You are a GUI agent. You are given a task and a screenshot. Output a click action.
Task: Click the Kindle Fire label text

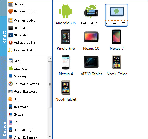[x=66, y=49]
